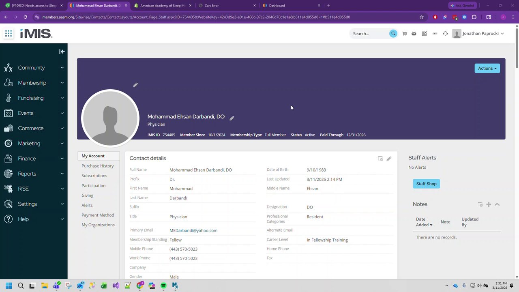Open Visual Studio from the taskbar
The width and height of the screenshot is (519, 292).
pos(116,286)
